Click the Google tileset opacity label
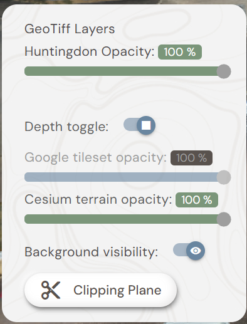 (95, 157)
